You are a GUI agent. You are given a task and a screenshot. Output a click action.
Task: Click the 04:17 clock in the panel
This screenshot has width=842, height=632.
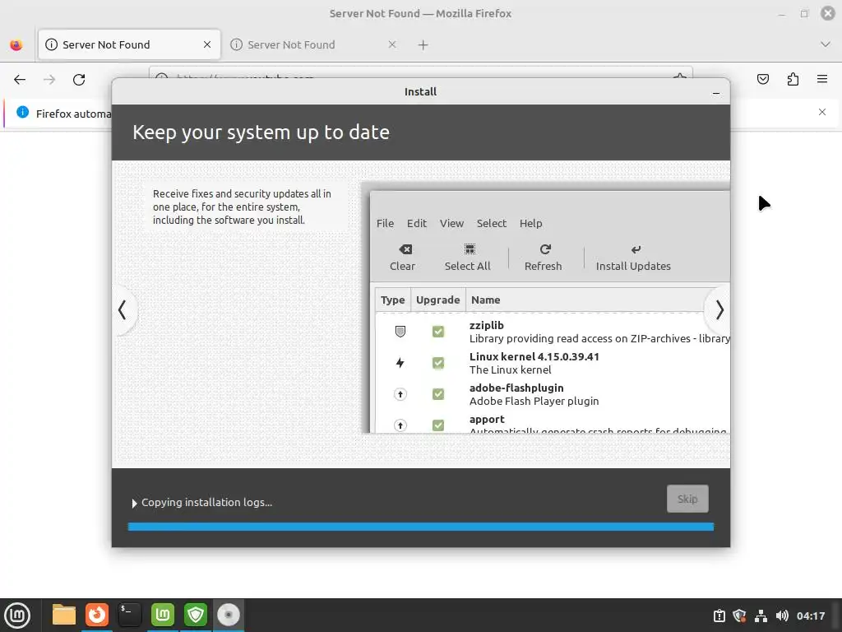point(811,616)
